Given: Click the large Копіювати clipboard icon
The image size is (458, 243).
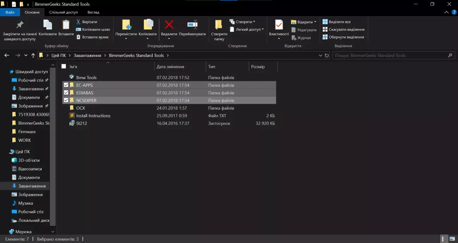Looking at the screenshot, I should [47, 25].
